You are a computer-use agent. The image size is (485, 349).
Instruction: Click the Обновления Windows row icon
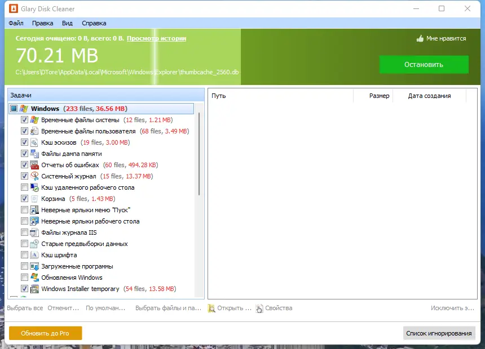point(34,278)
